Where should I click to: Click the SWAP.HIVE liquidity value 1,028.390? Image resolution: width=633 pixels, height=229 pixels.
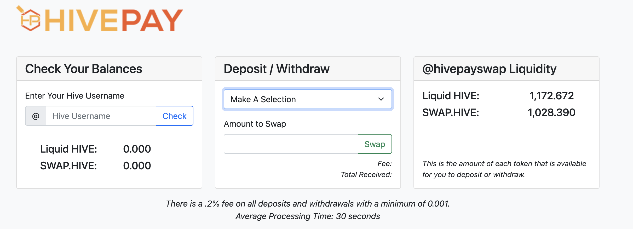551,112
